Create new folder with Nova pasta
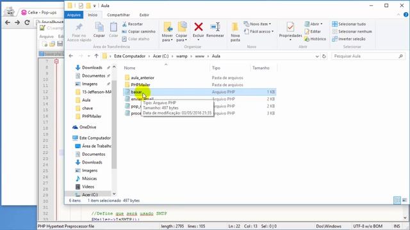Screen dimensions: 410x230 tap(235, 32)
